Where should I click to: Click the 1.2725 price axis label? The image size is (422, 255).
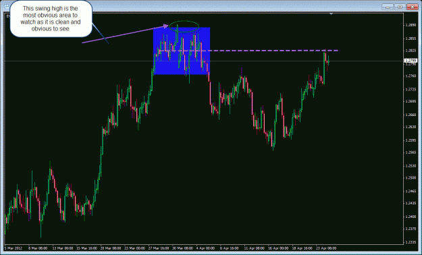[x=411, y=89]
